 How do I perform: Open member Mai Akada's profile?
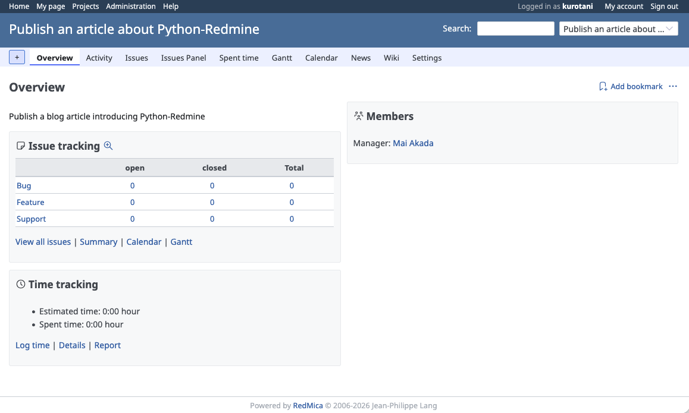pyautogui.click(x=412, y=143)
